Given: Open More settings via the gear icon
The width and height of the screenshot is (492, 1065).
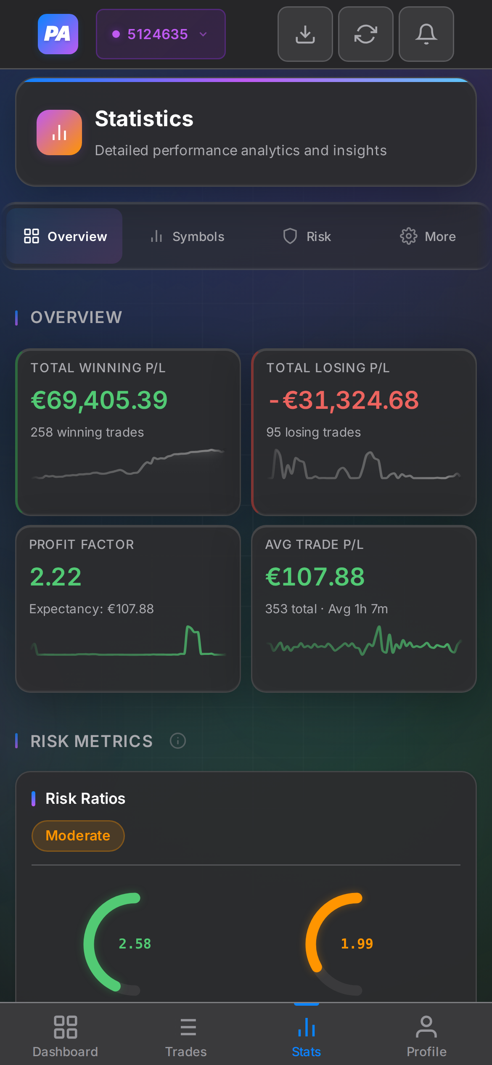Looking at the screenshot, I should tap(407, 236).
